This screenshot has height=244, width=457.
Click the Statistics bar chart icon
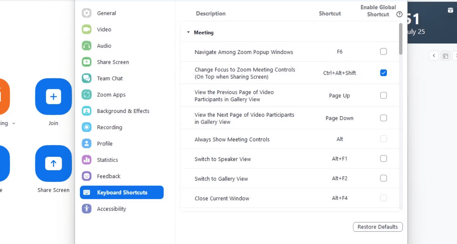click(87, 160)
